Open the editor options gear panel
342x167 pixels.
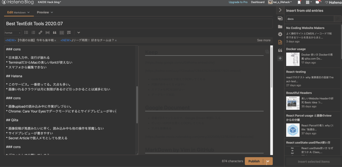point(280,34)
